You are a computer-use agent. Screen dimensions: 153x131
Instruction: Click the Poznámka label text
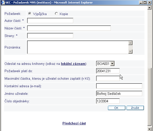tap(13, 47)
